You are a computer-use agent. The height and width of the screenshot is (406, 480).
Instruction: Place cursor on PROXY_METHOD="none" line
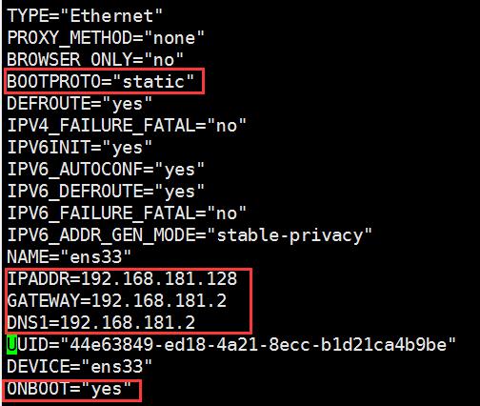point(106,38)
